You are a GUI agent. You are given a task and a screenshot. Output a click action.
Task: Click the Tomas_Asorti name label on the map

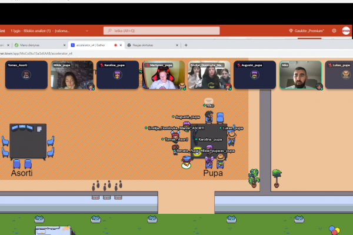click(x=176, y=139)
